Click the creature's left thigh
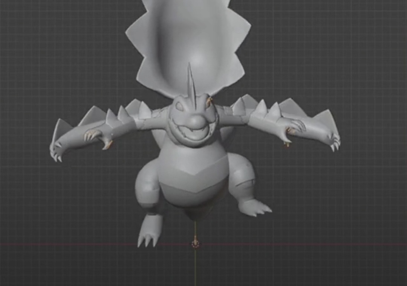The image size is (407, 286). click(x=147, y=184)
